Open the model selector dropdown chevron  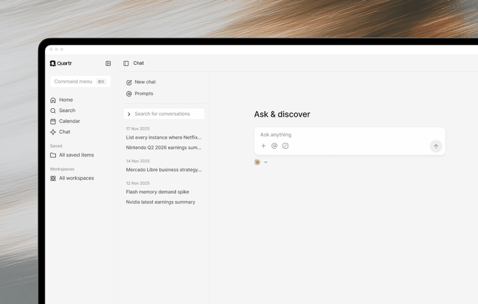266,162
